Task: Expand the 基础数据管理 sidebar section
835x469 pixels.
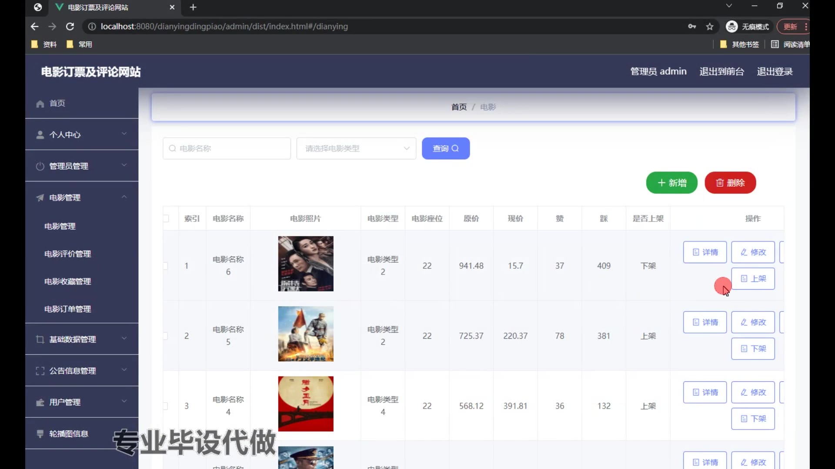Action: [x=82, y=339]
